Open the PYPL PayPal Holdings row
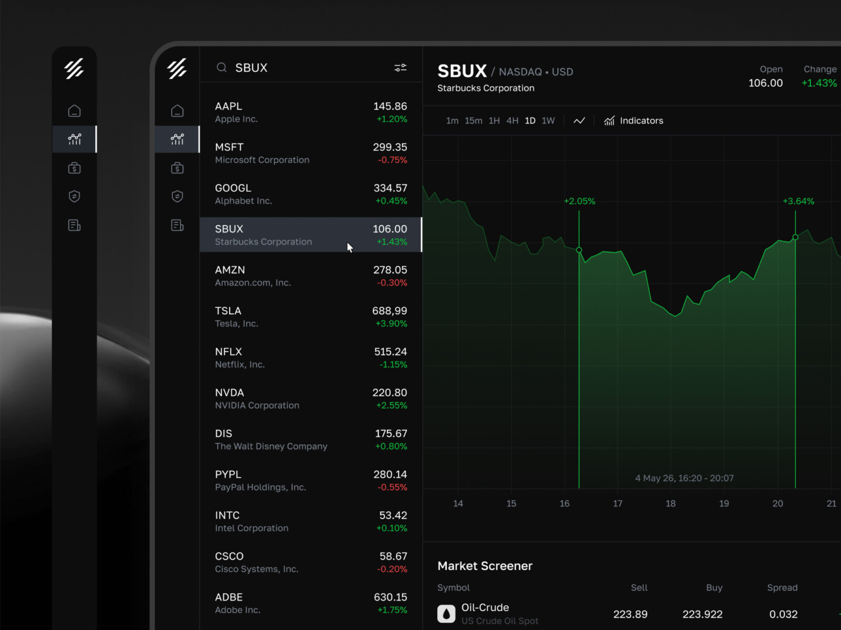Screen dimensions: 841x630 click(311, 481)
